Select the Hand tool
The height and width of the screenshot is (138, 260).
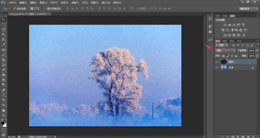(3, 110)
